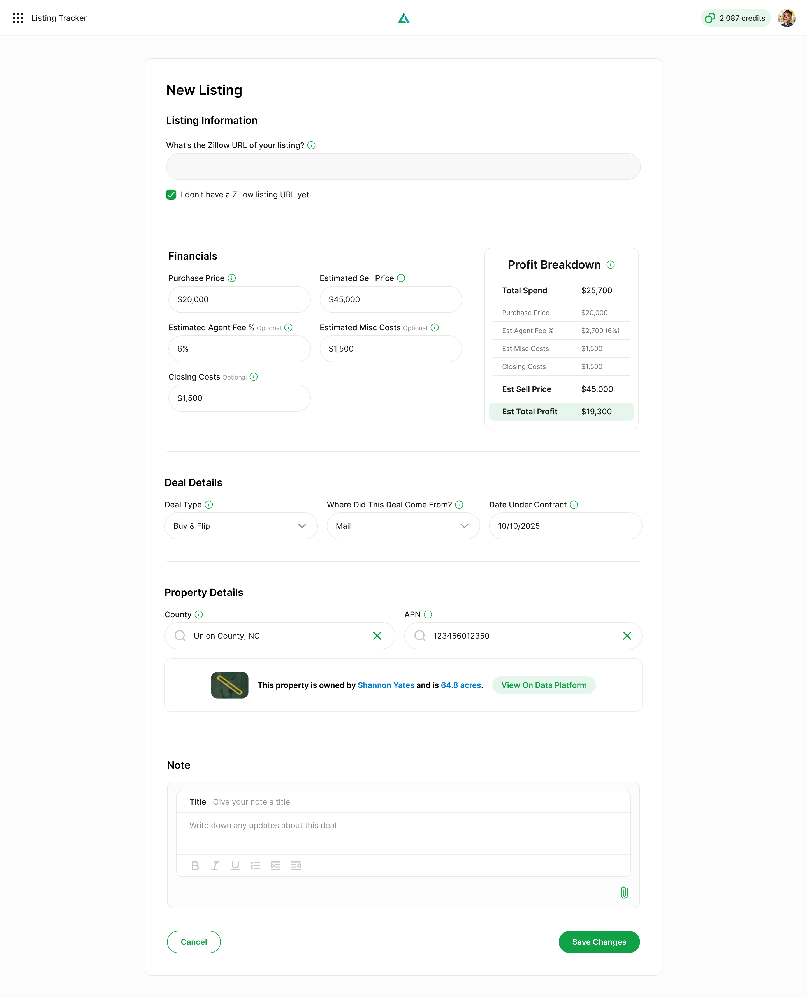Focus the Zillow URL input field

403,167
